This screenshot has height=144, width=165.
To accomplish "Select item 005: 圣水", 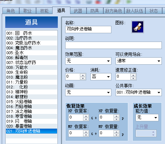I will (x=32, y=53).
